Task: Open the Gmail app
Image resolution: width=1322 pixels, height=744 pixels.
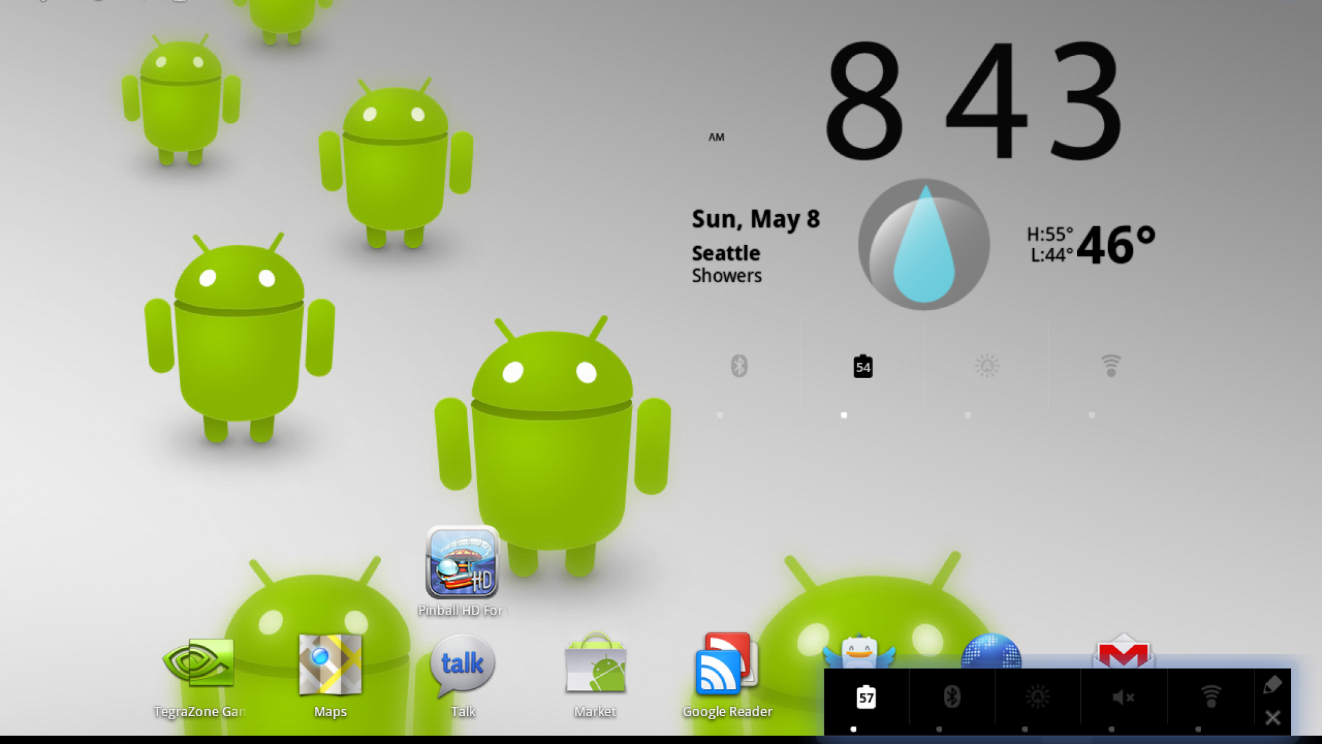Action: point(1123,651)
